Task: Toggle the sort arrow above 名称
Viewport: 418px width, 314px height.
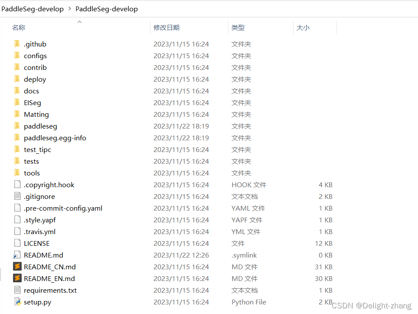Action: 79,22
